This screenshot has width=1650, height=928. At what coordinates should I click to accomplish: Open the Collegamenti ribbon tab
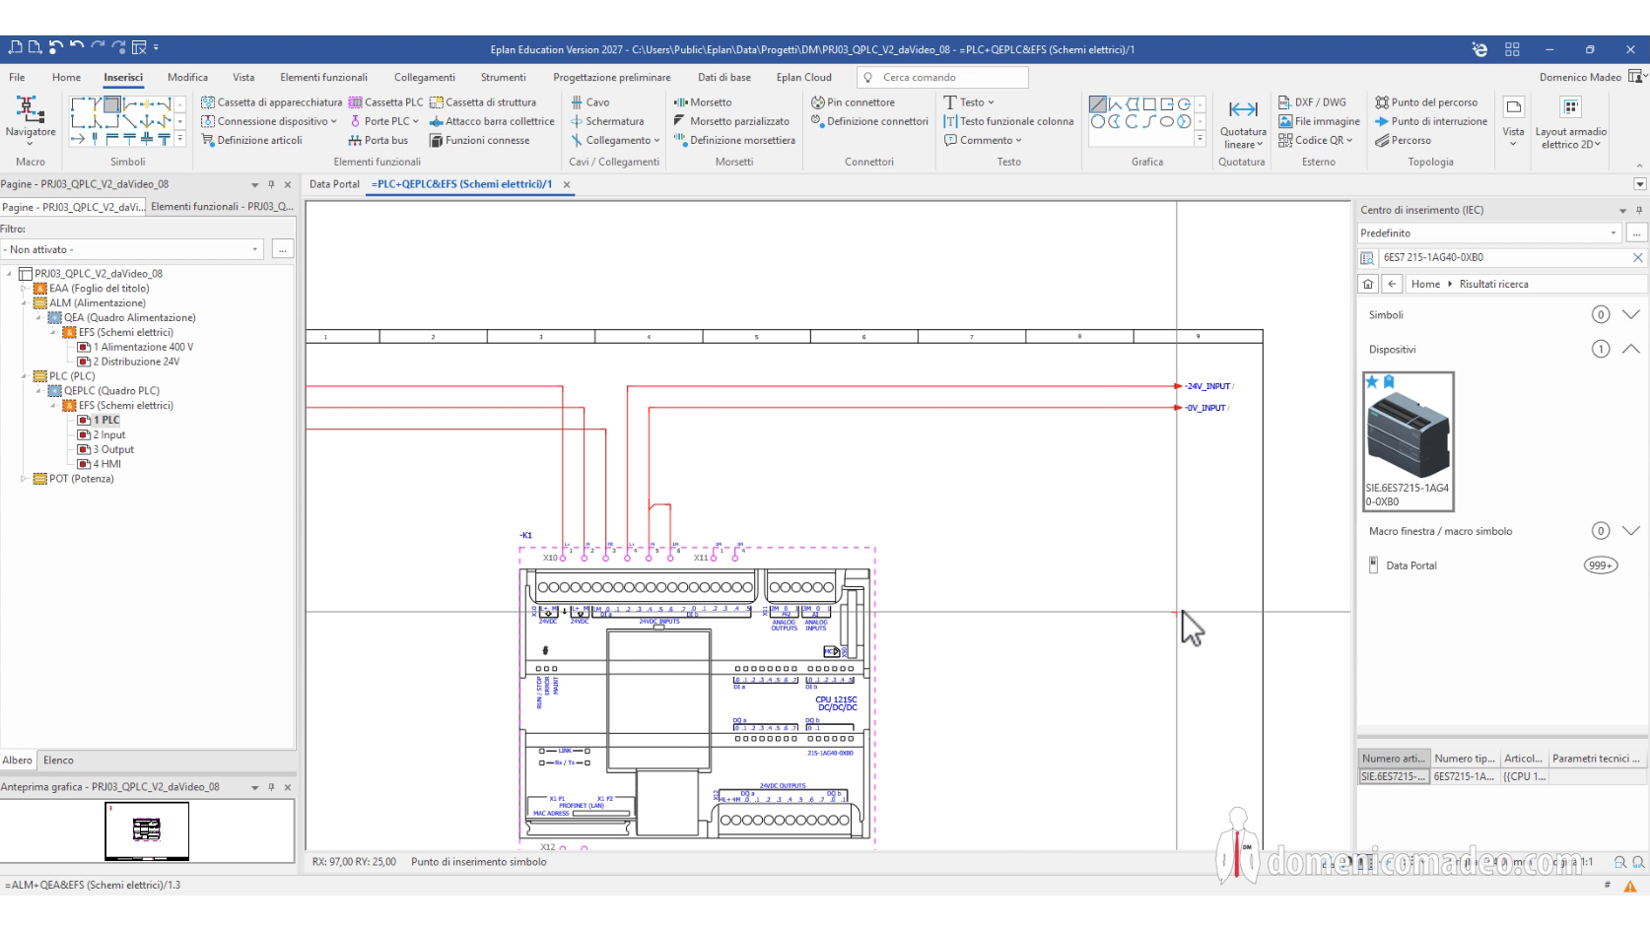(x=425, y=77)
